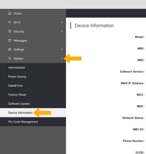Click the Device Information page heading
Image resolution: width=146 pixels, height=154 pixels.
pyautogui.click(x=94, y=25)
